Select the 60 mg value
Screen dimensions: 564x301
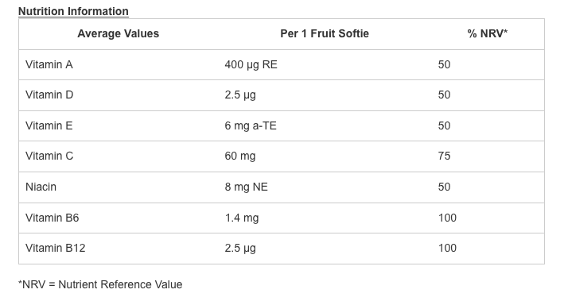(240, 156)
